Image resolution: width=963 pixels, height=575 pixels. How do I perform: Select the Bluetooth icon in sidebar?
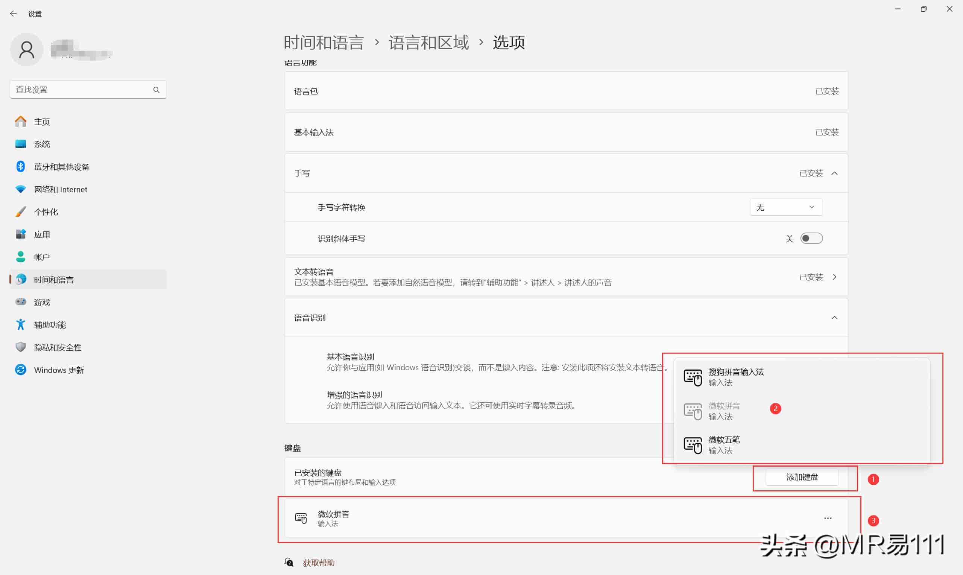(21, 167)
